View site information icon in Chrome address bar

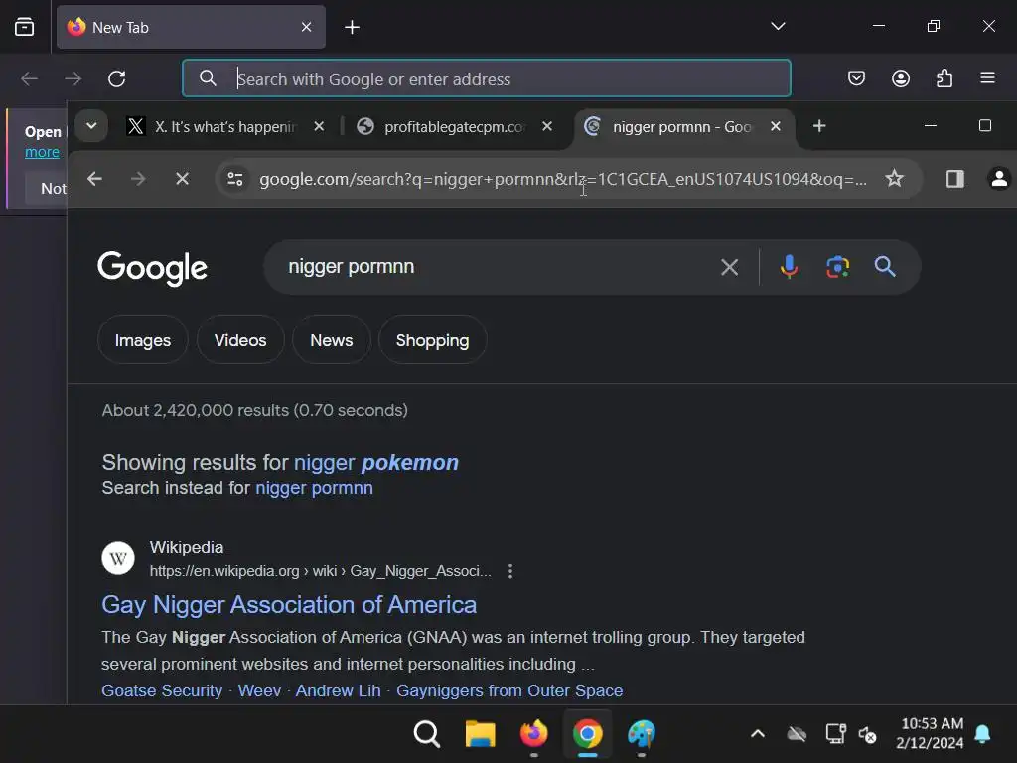[234, 179]
